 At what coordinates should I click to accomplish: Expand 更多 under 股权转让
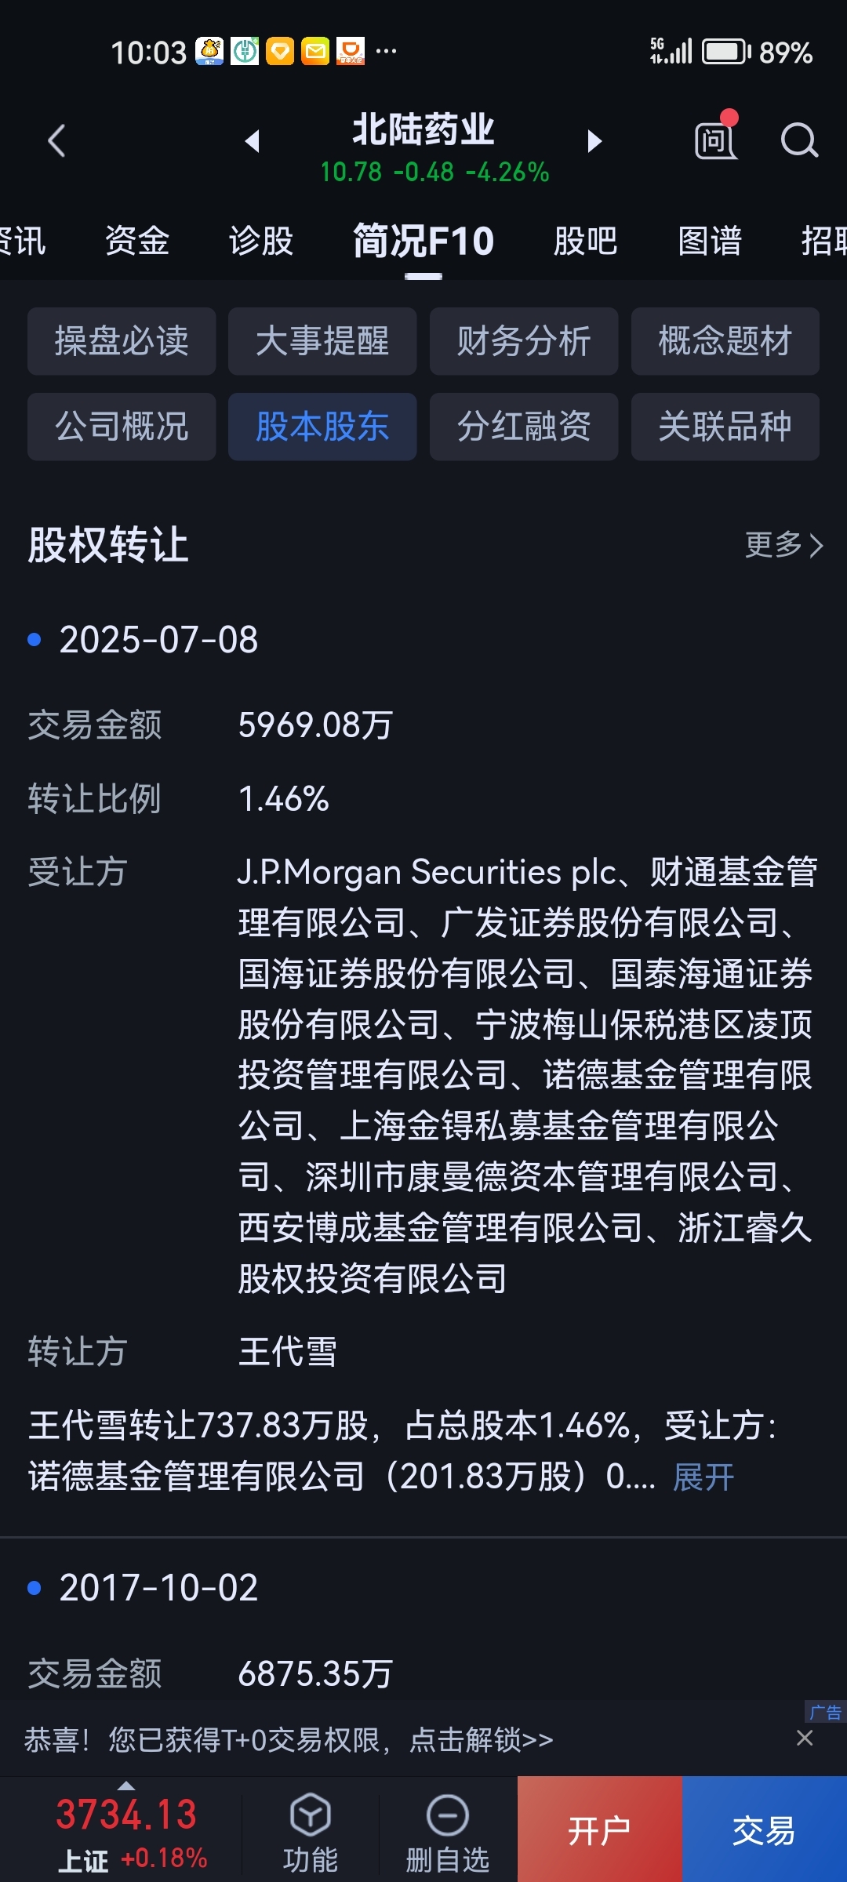point(784,544)
